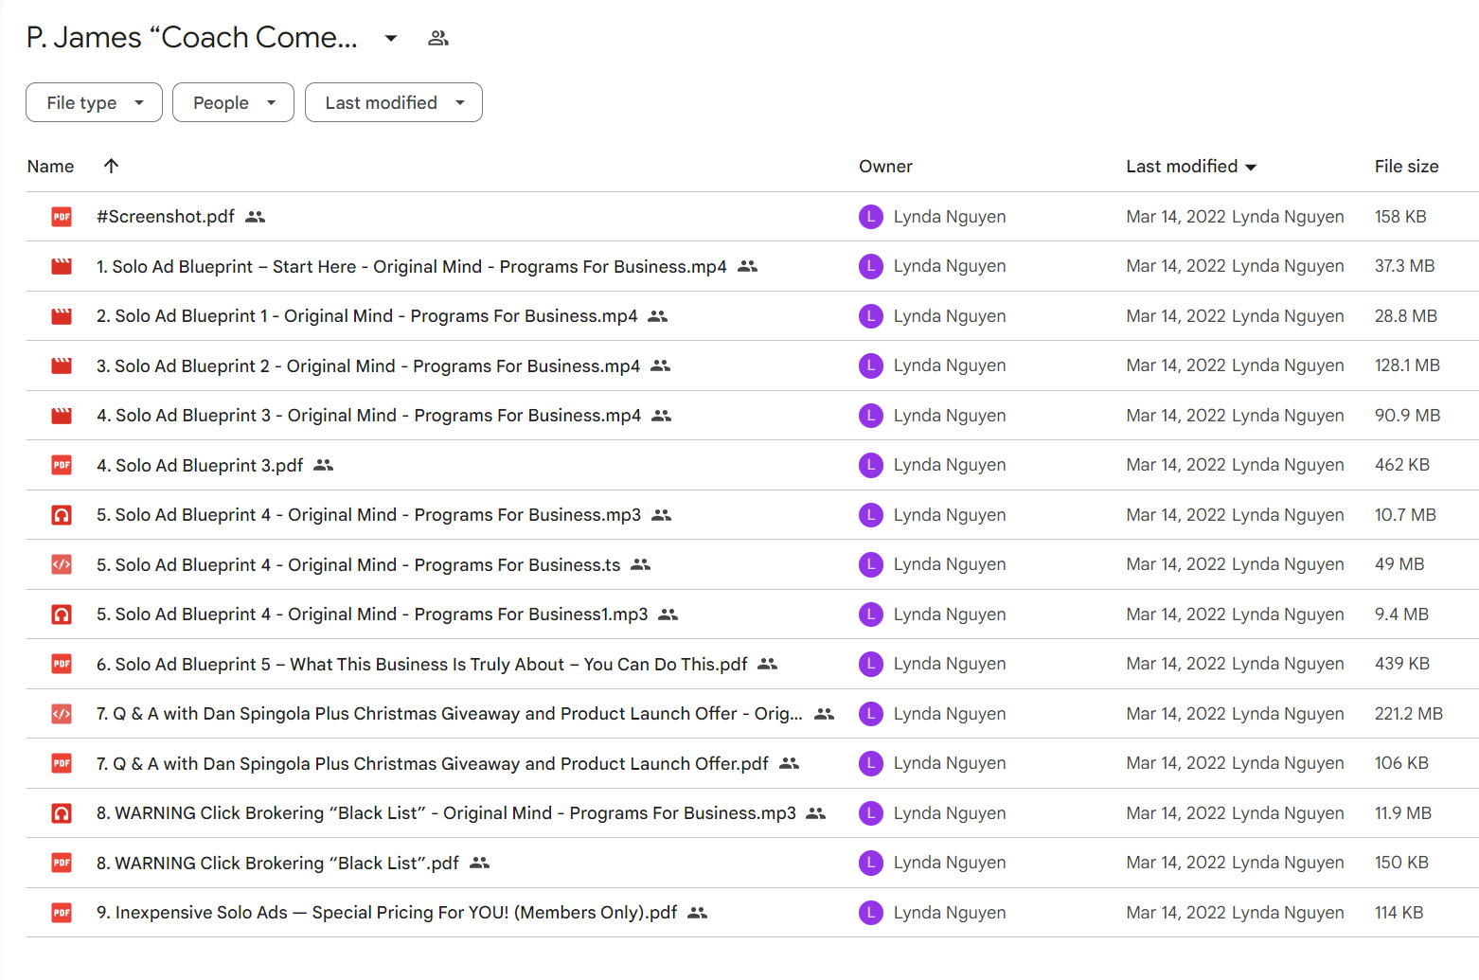
Task: Open the Last modified filter chip
Action: (394, 102)
